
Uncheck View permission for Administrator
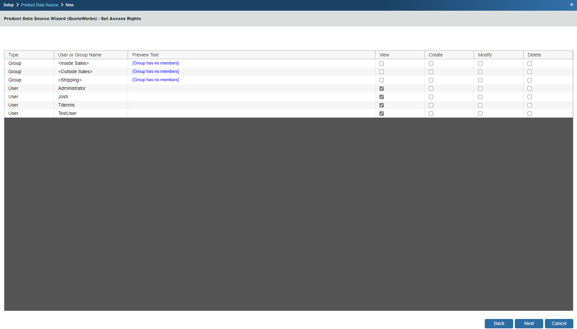[381, 89]
